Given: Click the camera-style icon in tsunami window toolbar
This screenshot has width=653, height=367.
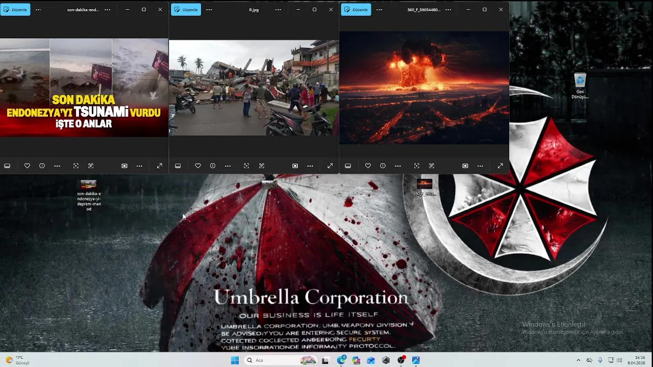Looking at the screenshot, I should [x=124, y=166].
